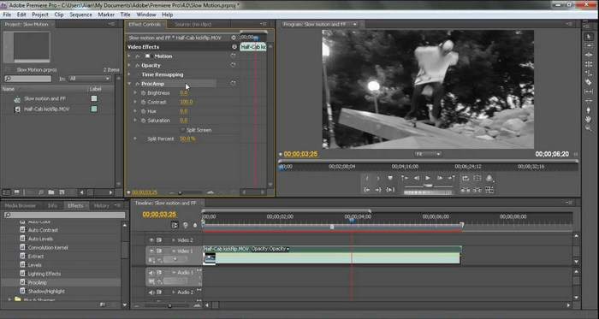Click the Program monitor shuttle slider
Image resolution: width=599 pixels, height=319 pixels.
coord(428,186)
